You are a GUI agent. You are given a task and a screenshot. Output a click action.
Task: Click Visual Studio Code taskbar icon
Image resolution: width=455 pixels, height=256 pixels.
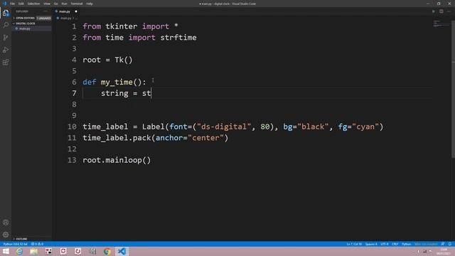coord(122,251)
